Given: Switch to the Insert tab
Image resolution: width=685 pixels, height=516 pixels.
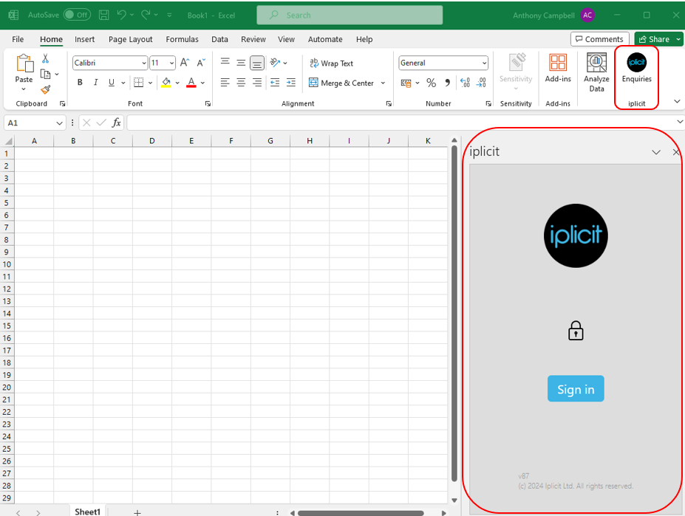Looking at the screenshot, I should point(84,39).
